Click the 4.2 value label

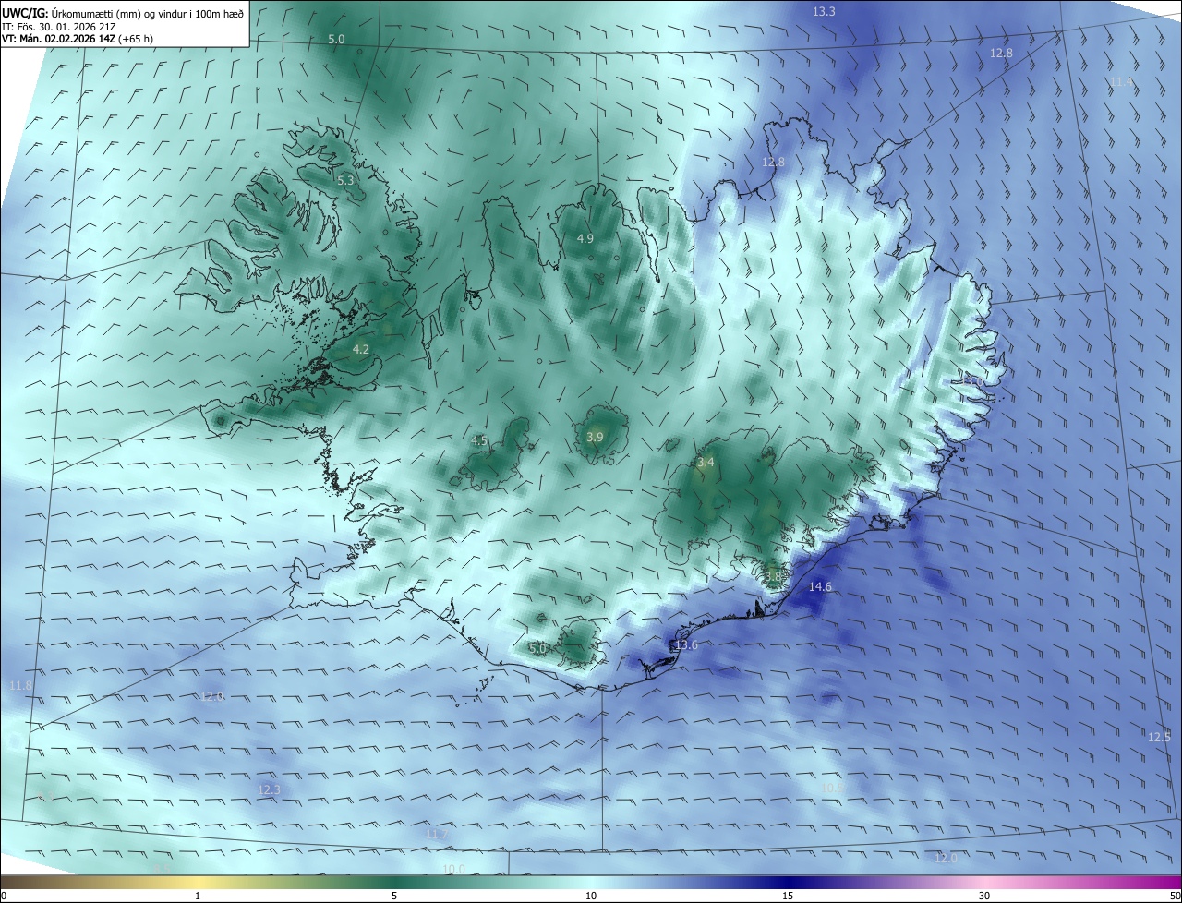point(360,349)
